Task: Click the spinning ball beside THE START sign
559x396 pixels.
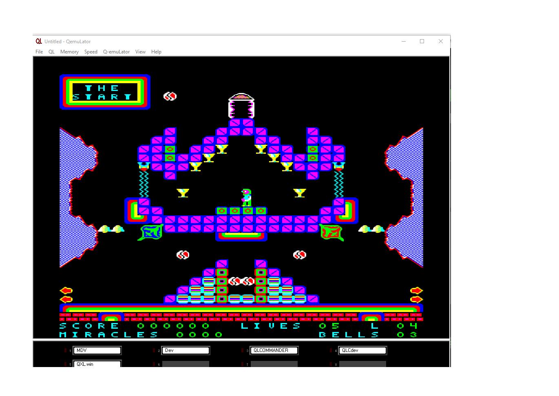Action: coord(170,96)
